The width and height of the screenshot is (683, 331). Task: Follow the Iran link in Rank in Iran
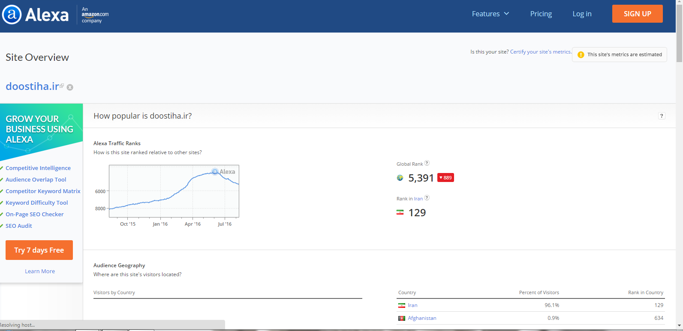point(418,199)
